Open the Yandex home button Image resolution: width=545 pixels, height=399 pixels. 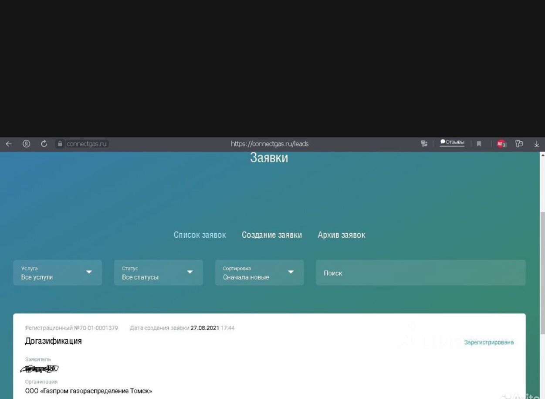[26, 144]
